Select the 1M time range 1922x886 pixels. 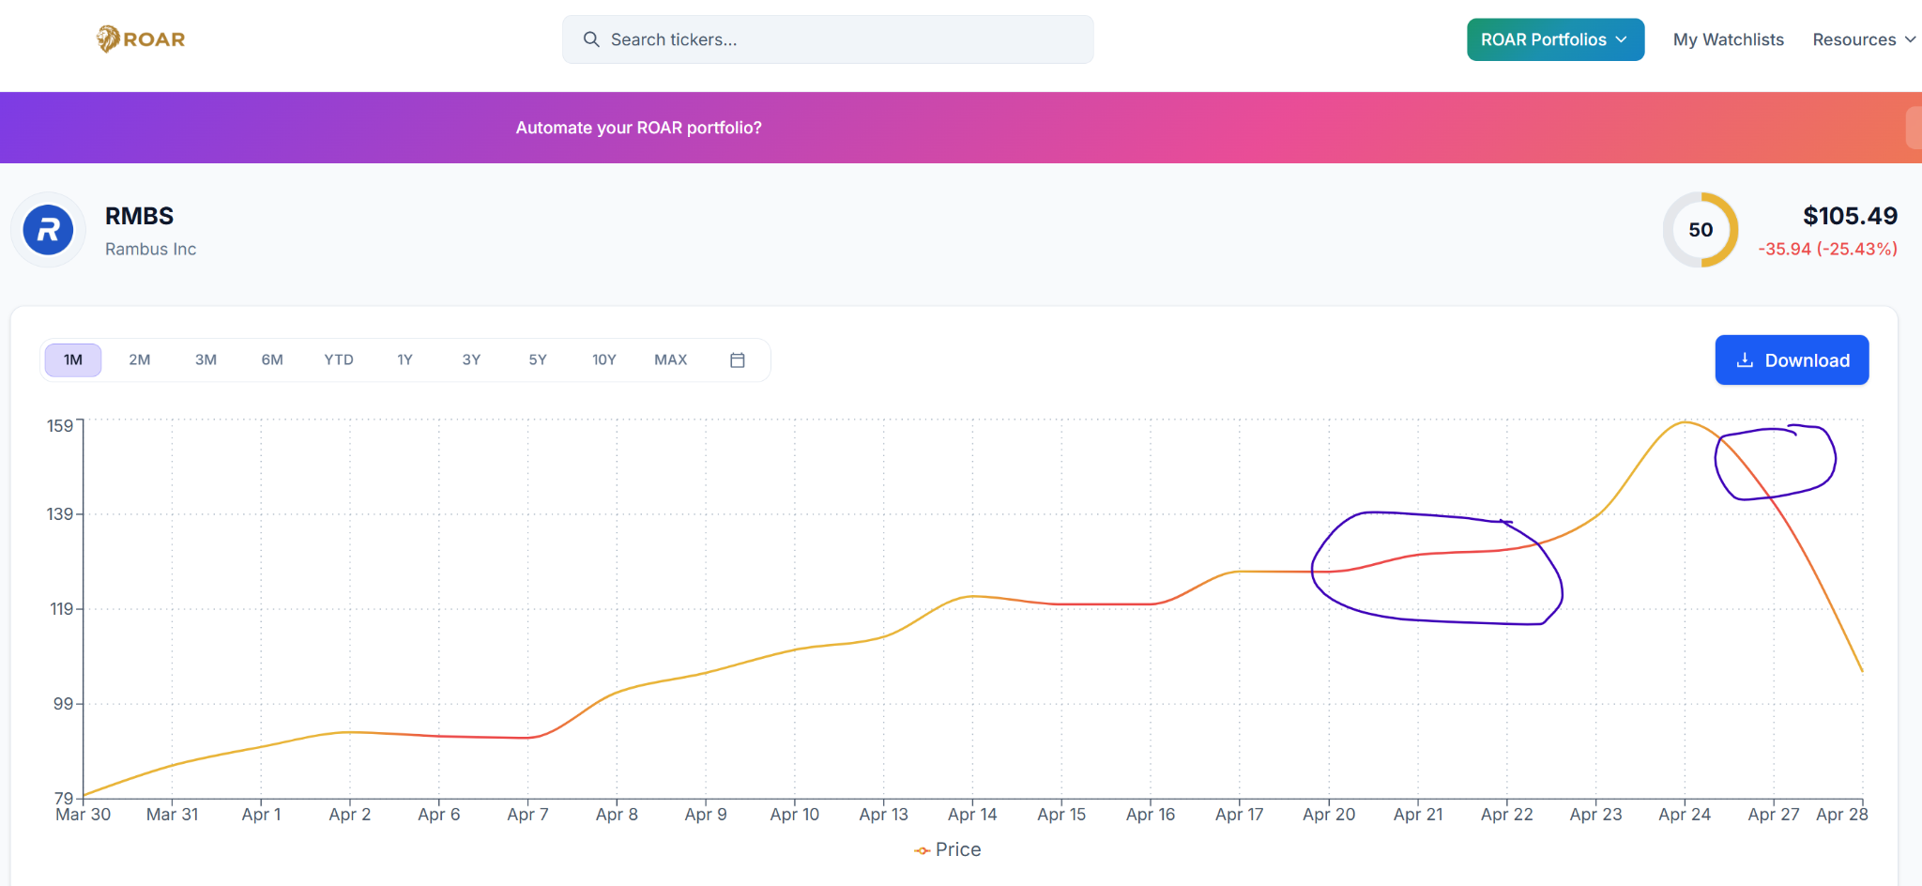[73, 360]
